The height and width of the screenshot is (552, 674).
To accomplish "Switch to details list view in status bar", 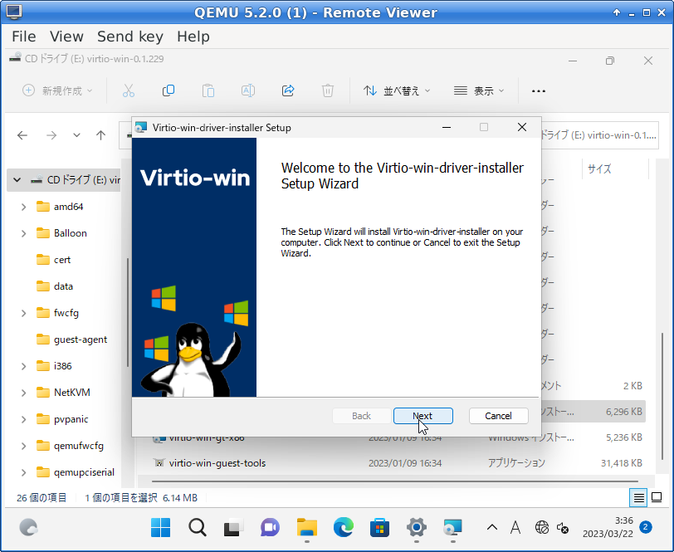I will (x=638, y=498).
